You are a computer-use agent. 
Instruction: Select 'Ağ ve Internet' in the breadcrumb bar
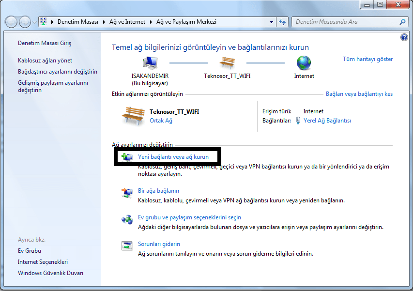click(127, 21)
